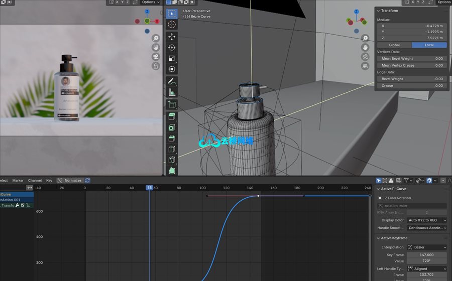Toggle graph editor proportional editing icon
This screenshot has width=452, height=281.
(x=443, y=181)
